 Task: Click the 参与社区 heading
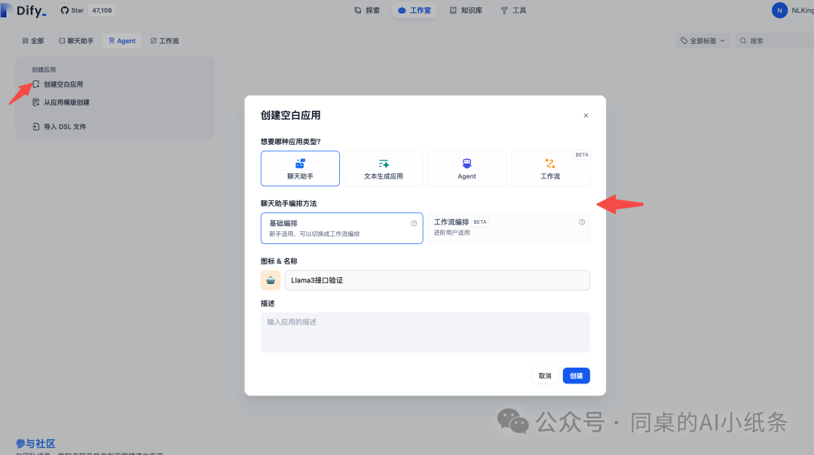point(35,444)
